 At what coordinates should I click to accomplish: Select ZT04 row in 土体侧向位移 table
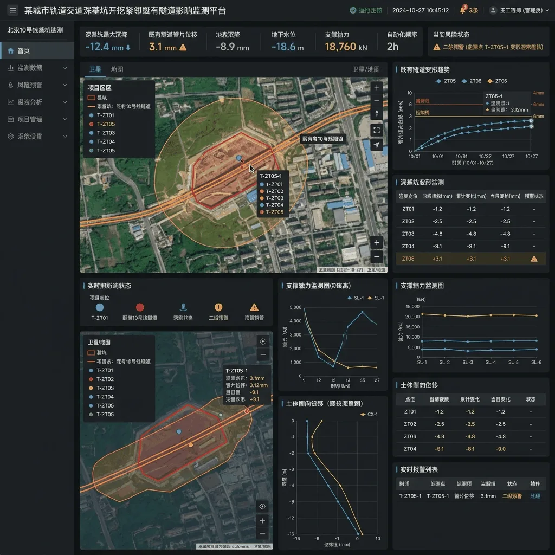click(471, 449)
